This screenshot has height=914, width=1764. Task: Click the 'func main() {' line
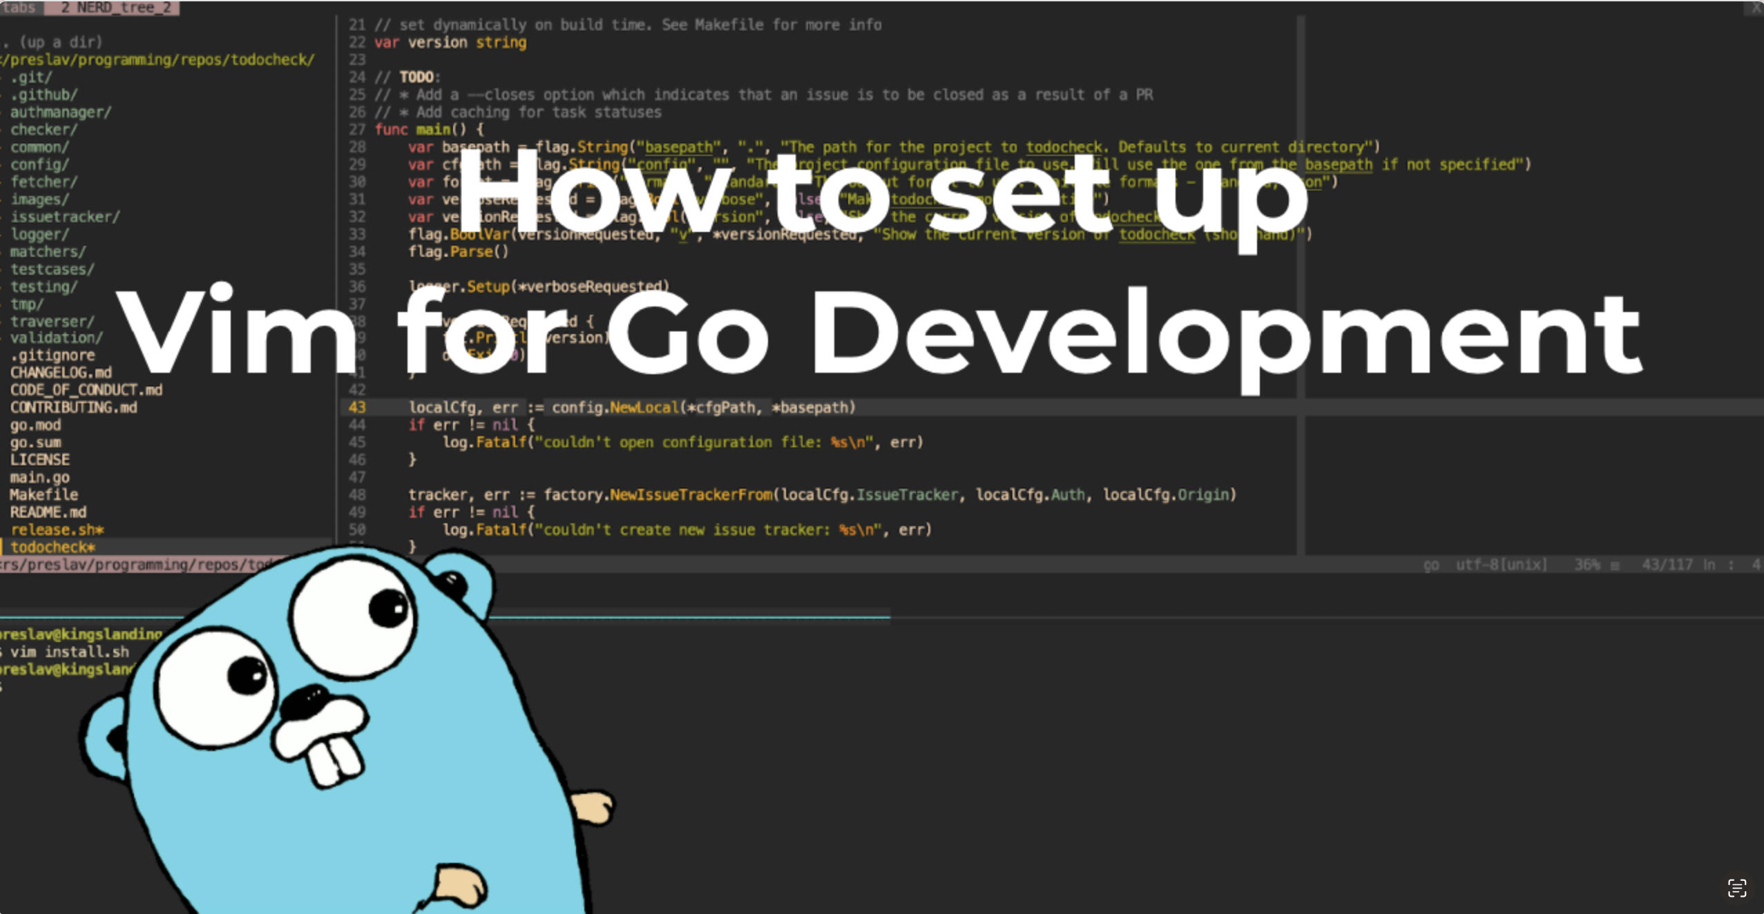[429, 130]
